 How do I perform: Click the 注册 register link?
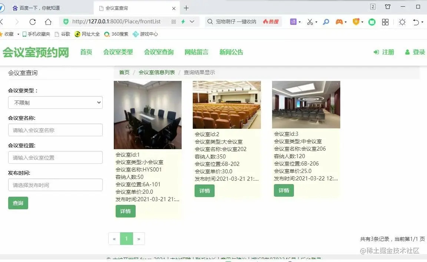coord(384,52)
